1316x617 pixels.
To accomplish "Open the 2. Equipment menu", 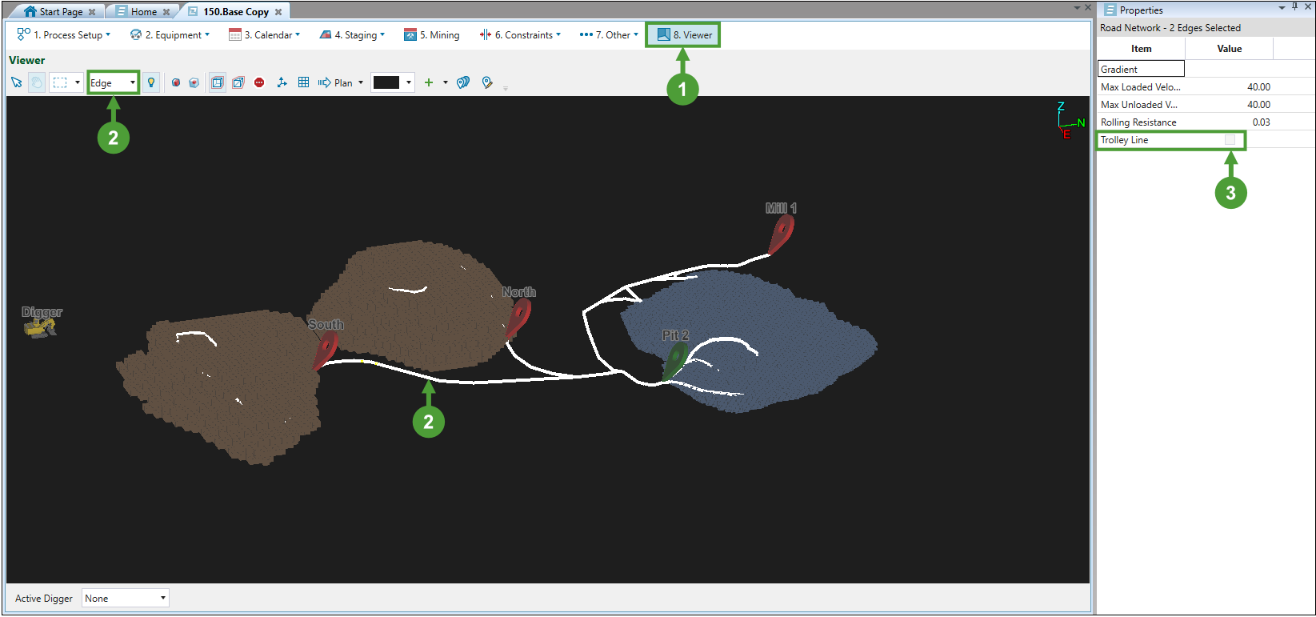I will click(x=170, y=34).
